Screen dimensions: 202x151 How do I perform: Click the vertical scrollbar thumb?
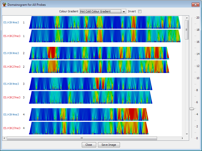187,30
